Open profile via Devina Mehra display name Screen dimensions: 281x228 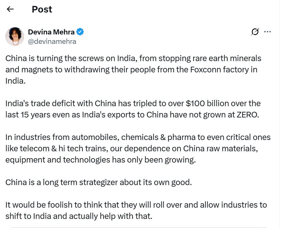(51, 32)
